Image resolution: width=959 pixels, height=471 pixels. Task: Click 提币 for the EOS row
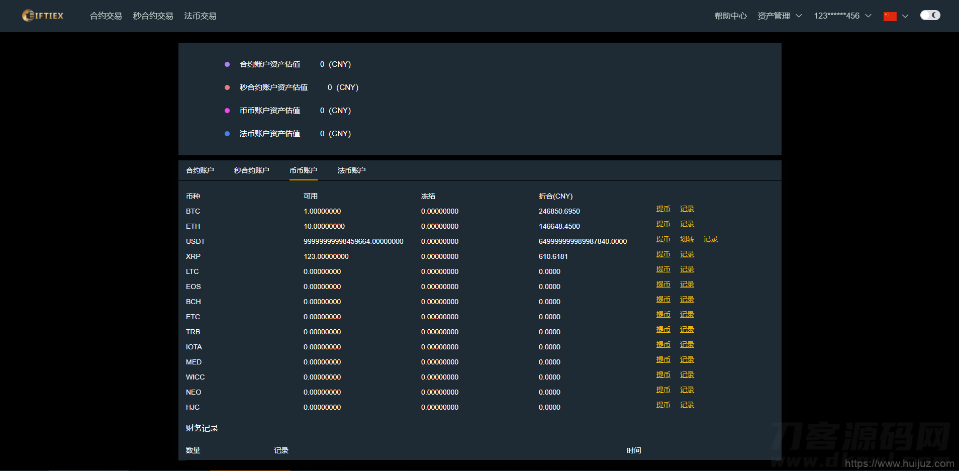pos(663,284)
